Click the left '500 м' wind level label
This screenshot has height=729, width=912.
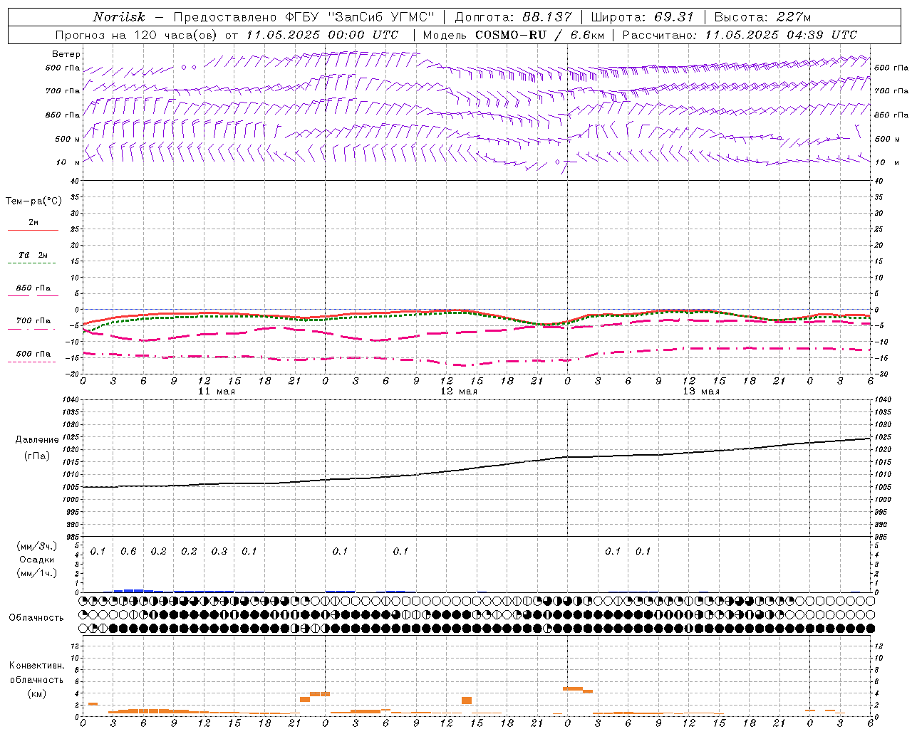click(x=68, y=139)
